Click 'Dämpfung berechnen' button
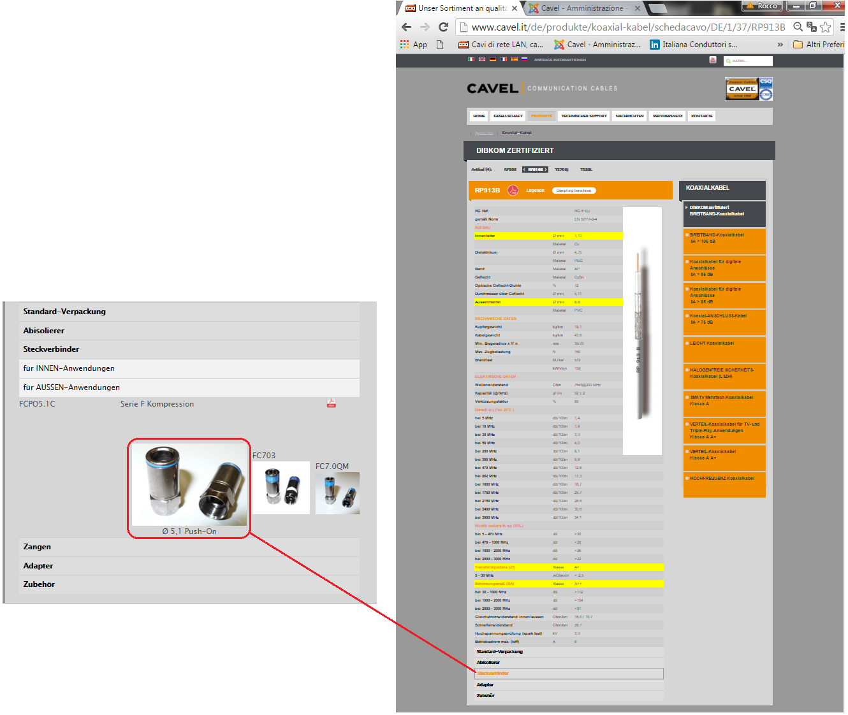The image size is (848, 715). [574, 191]
